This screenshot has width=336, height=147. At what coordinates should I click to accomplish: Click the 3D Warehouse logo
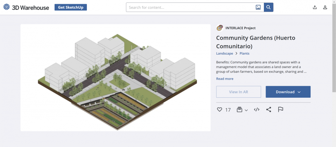pyautogui.click(x=26, y=7)
